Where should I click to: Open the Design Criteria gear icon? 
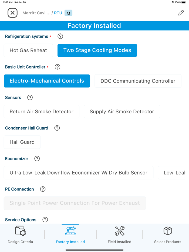(x=20, y=231)
